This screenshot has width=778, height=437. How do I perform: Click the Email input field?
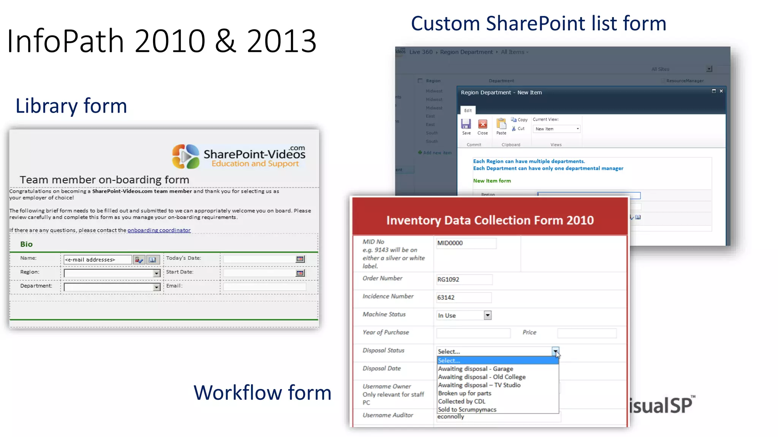pos(265,287)
